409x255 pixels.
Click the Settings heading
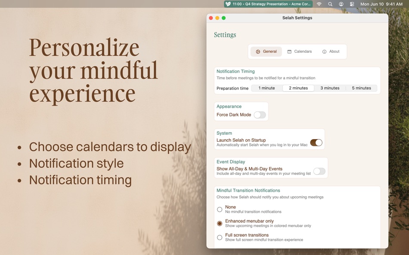(x=225, y=35)
